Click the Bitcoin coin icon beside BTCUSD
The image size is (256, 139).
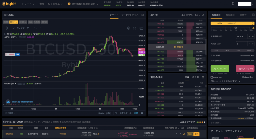pyautogui.click(x=69, y=4)
